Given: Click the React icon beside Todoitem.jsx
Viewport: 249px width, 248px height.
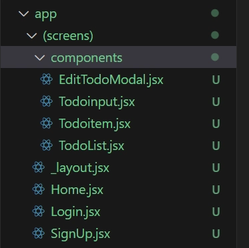Looking at the screenshot, I should [x=47, y=123].
